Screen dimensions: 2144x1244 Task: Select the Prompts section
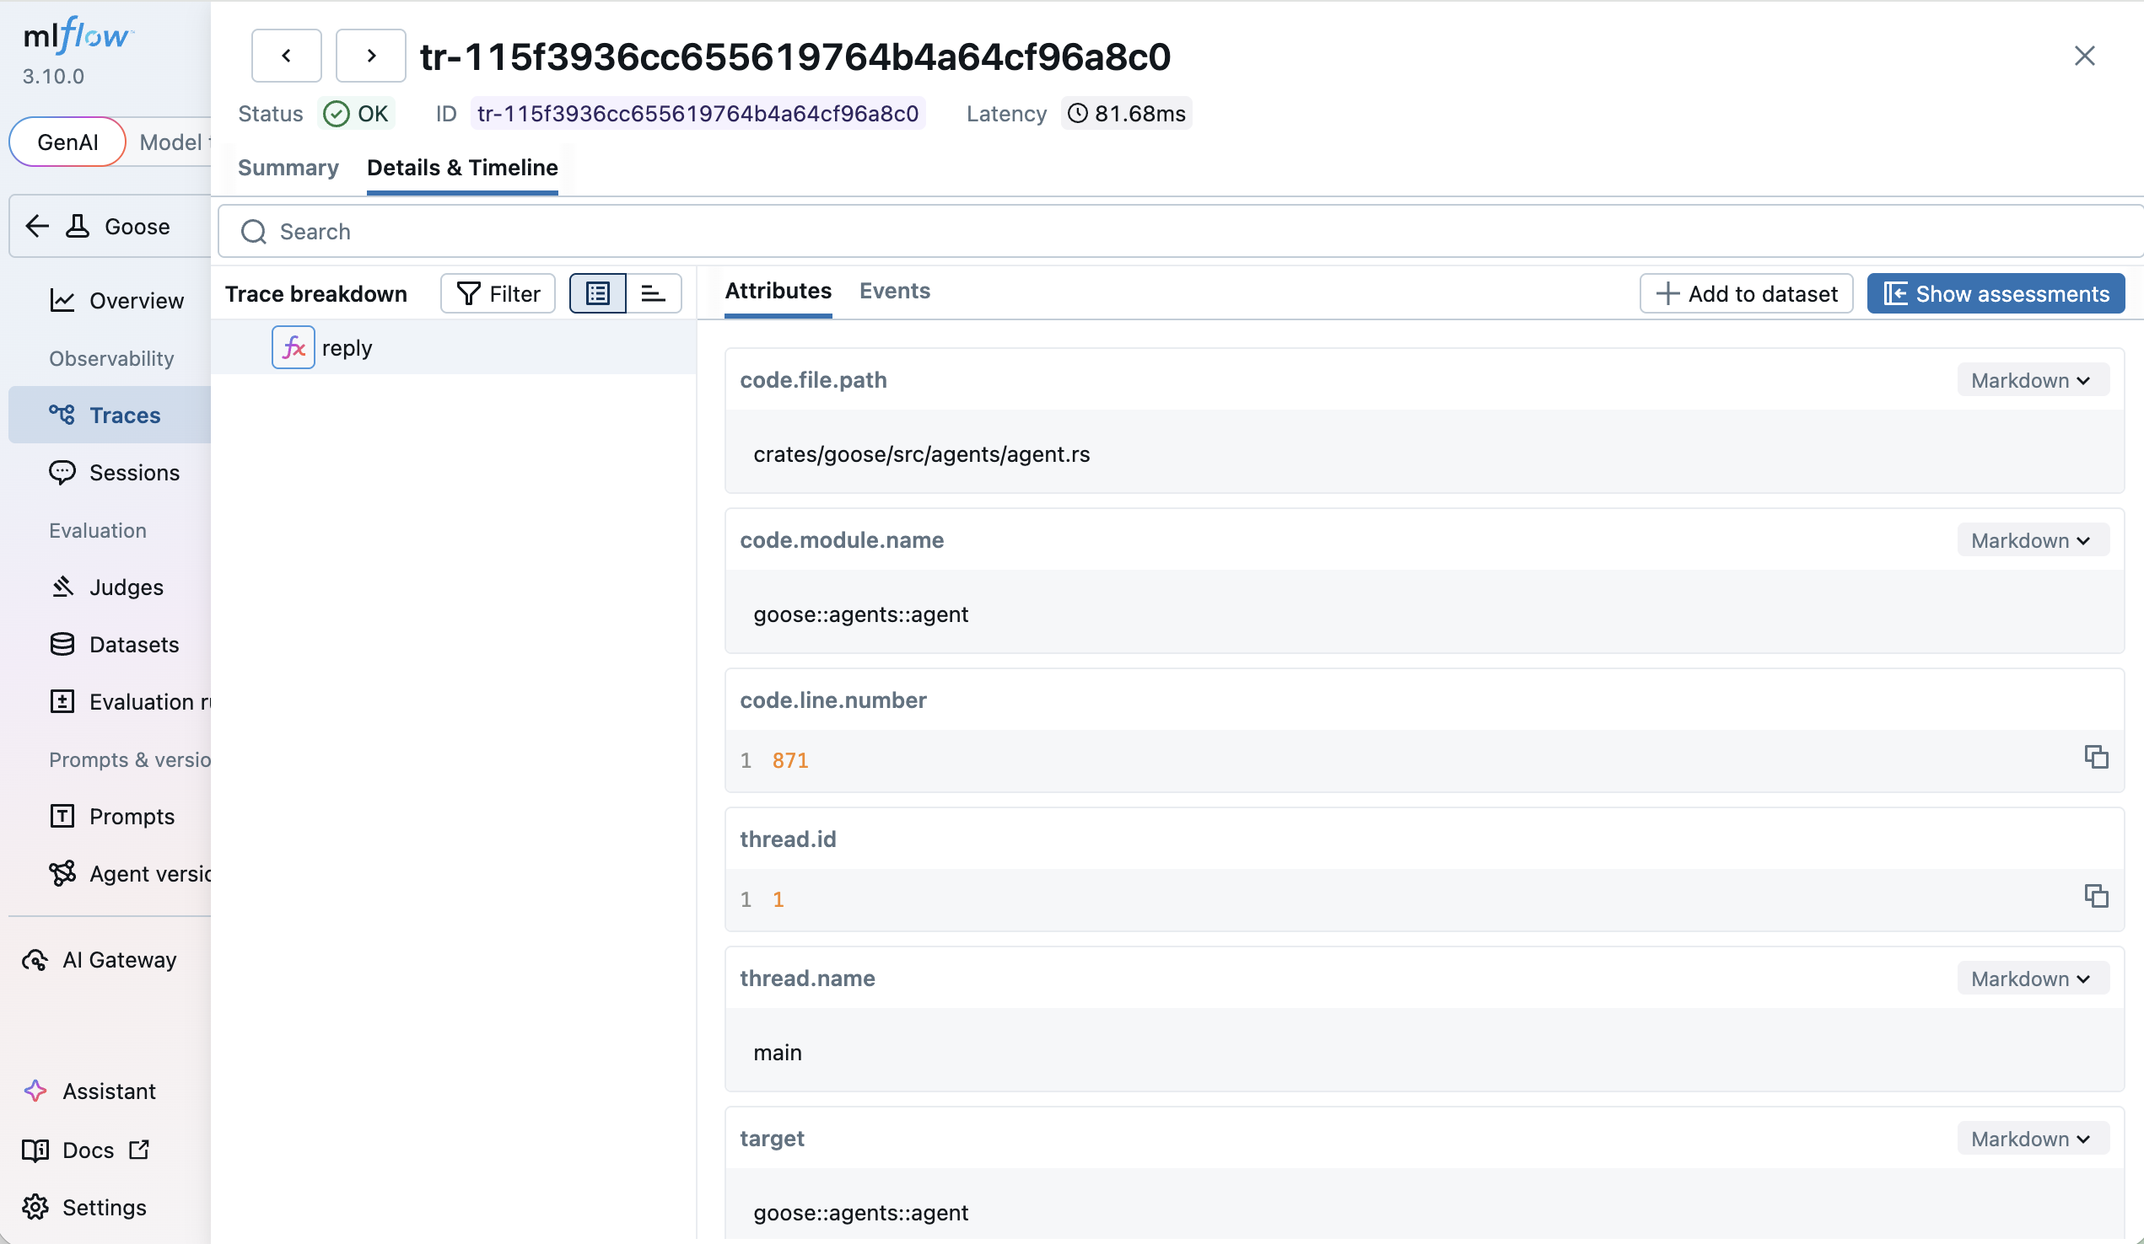[132, 816]
